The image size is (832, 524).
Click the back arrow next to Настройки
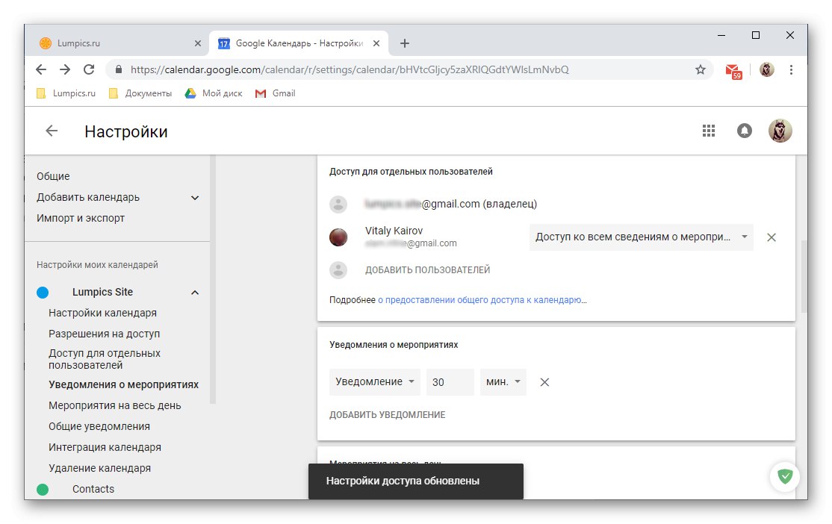coord(50,131)
